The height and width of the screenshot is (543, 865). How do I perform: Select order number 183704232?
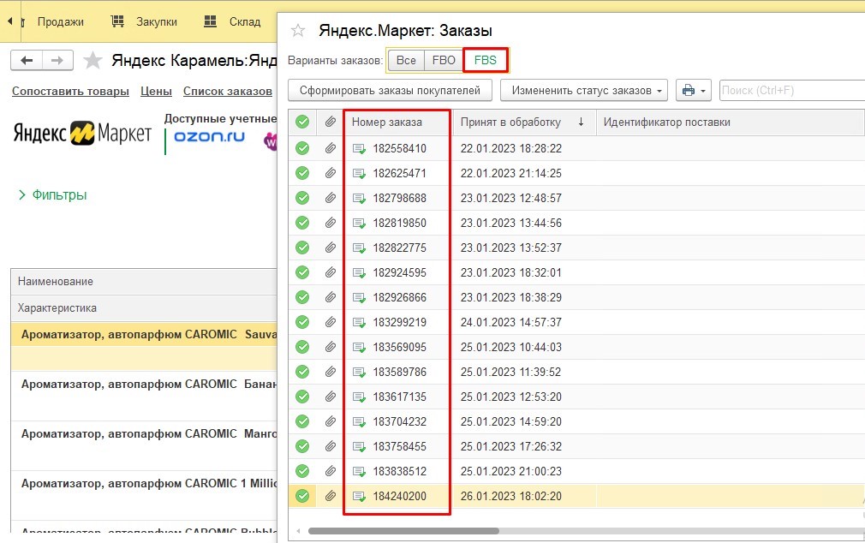(x=399, y=421)
